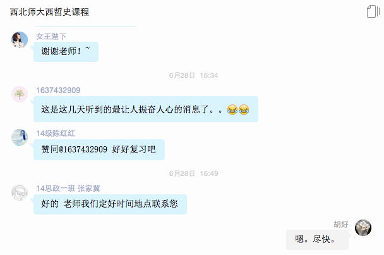Open profile picture of user 1637432909
The height and width of the screenshot is (255, 384).
coord(20,94)
